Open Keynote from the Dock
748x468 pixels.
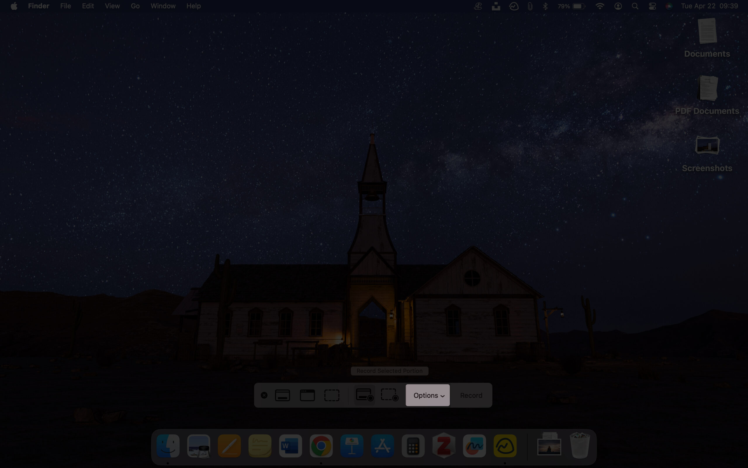[352, 446]
